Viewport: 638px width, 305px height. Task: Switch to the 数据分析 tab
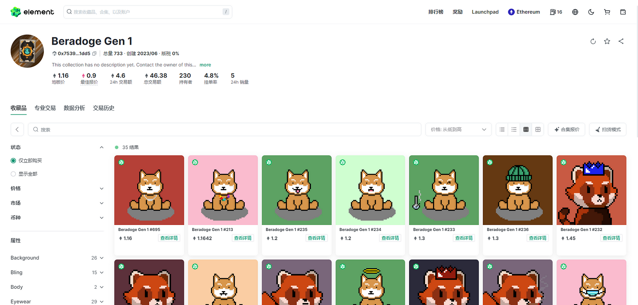(74, 108)
